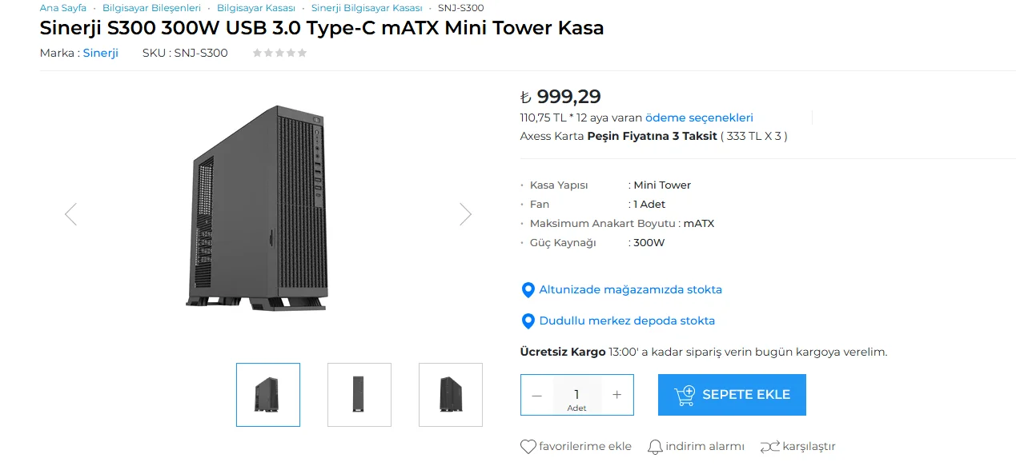This screenshot has height=470, width=1016.
Task: Click the location pin next to Altunizade
Action: (x=528, y=290)
